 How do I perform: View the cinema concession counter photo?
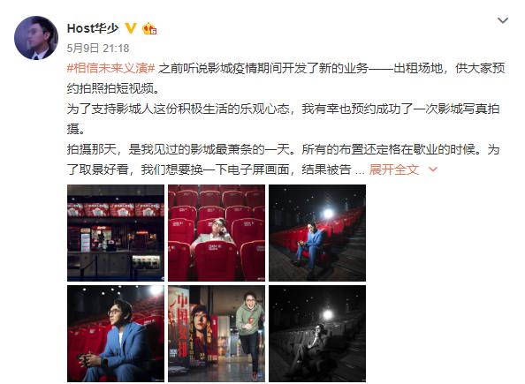coord(116,233)
